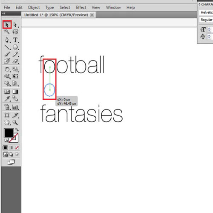Collapse the tools panel double arrows

(3, 13)
